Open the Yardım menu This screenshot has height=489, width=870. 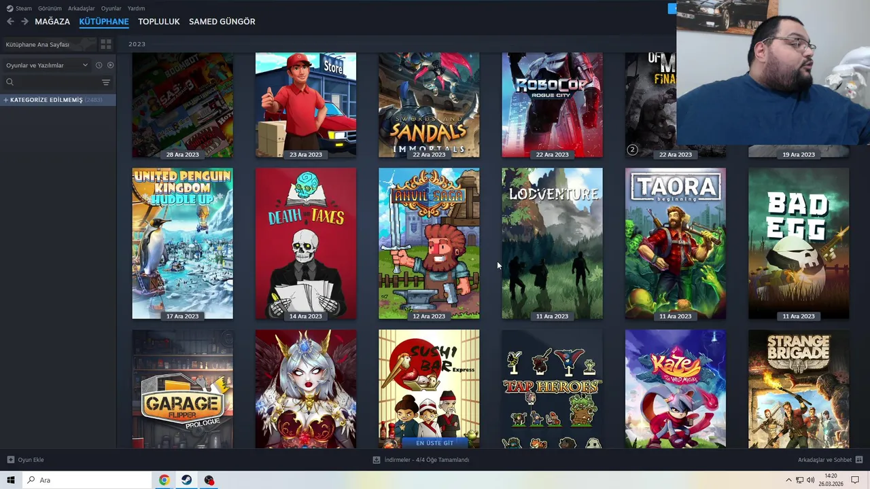(x=136, y=8)
